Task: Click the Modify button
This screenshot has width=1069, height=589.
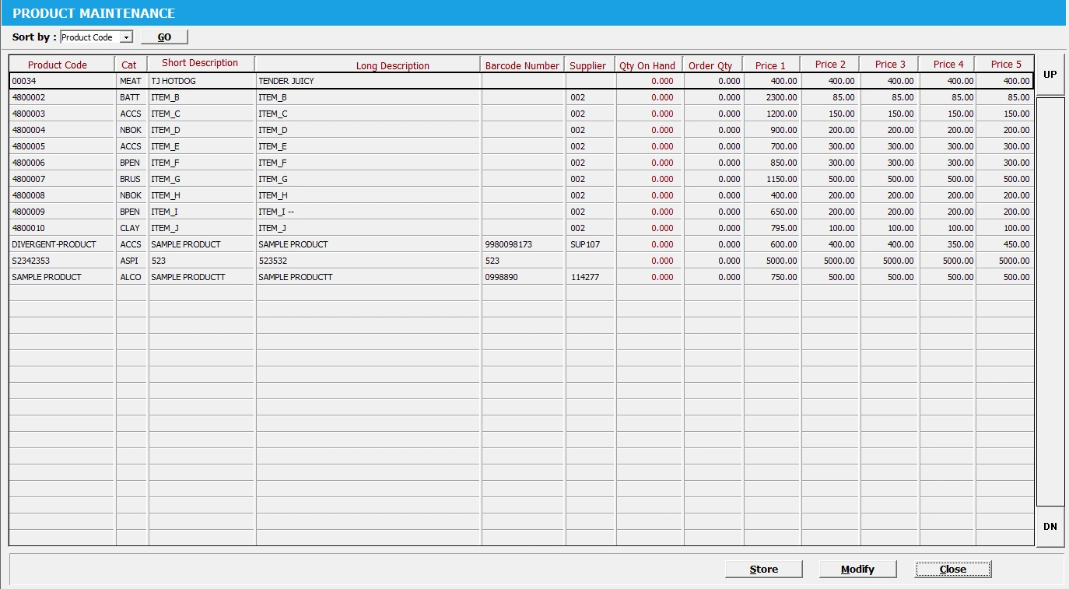Action: pos(857,570)
